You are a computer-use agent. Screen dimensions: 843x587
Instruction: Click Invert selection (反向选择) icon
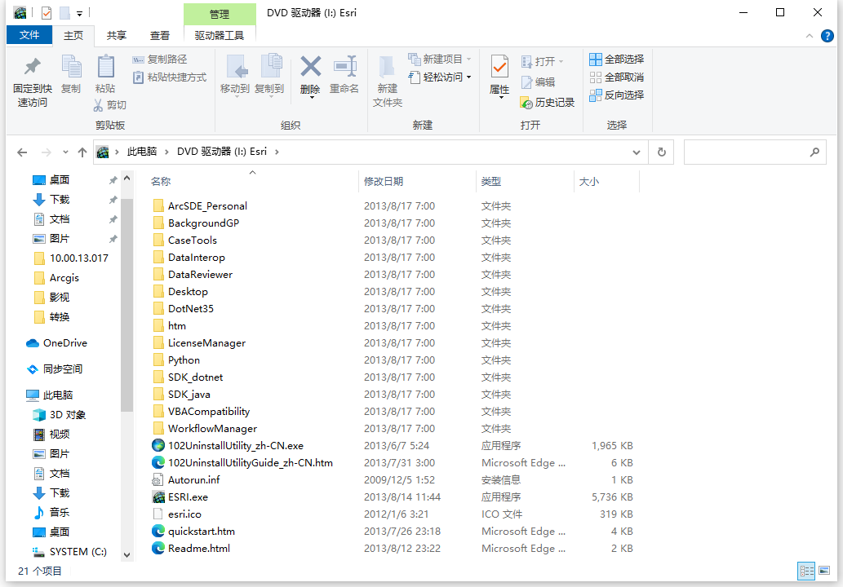click(x=595, y=95)
